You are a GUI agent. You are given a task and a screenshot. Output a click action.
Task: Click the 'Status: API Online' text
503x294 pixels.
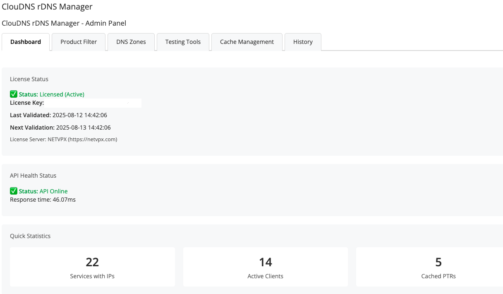tap(43, 191)
